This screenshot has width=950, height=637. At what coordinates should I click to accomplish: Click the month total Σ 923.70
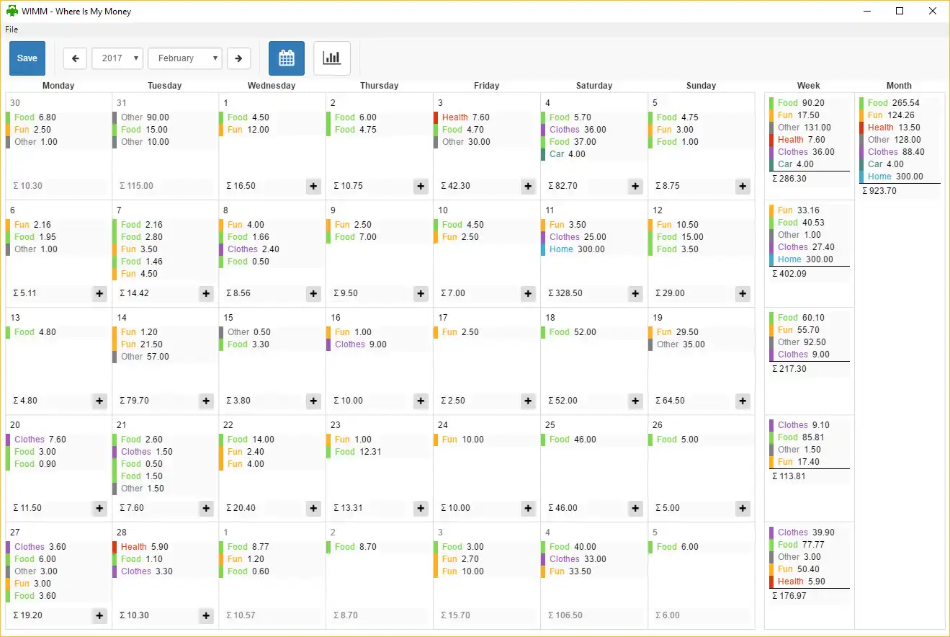[x=879, y=191]
